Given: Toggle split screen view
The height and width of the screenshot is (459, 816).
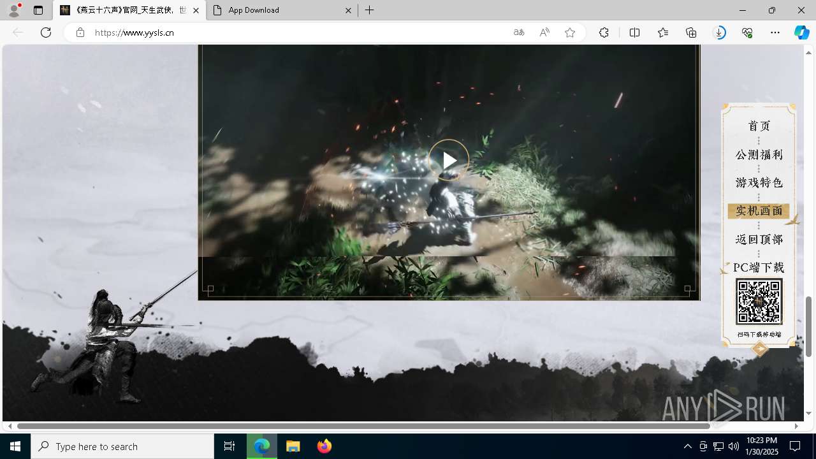Looking at the screenshot, I should (634, 33).
